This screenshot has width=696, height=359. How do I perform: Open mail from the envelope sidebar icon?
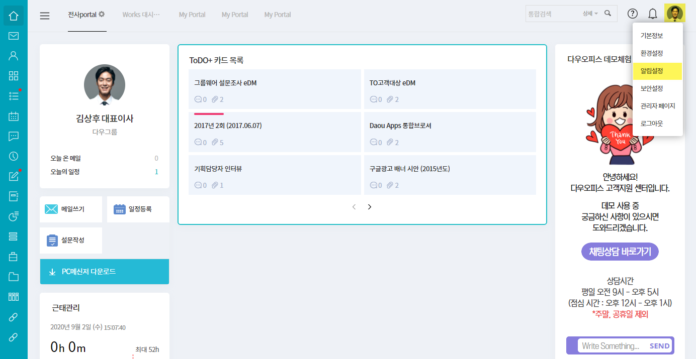pos(14,36)
